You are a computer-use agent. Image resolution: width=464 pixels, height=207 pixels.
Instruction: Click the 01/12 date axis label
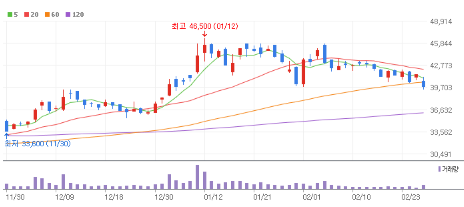pyautogui.click(x=213, y=197)
